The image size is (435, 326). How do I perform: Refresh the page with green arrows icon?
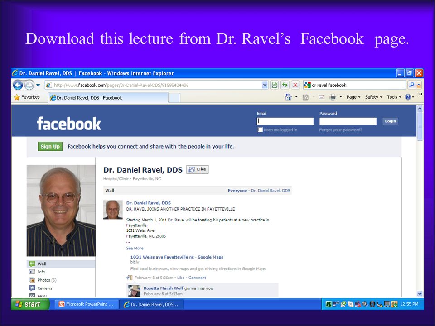[285, 85]
